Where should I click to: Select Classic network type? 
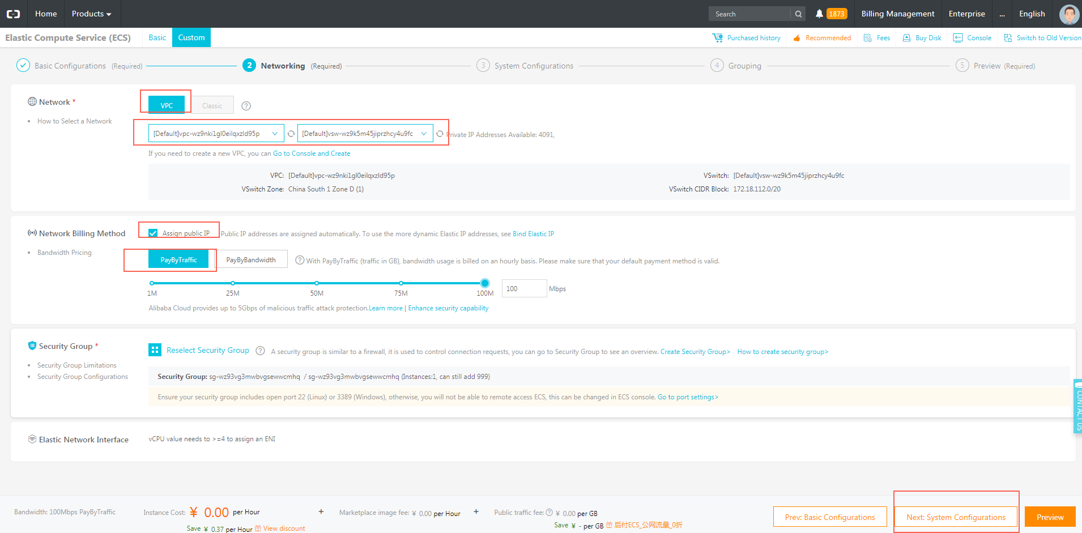212,105
